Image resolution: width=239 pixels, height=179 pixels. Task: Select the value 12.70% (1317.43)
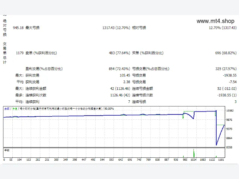click(223, 28)
